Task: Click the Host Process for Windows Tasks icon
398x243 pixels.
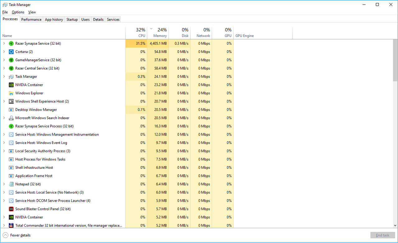Action: coord(11,159)
